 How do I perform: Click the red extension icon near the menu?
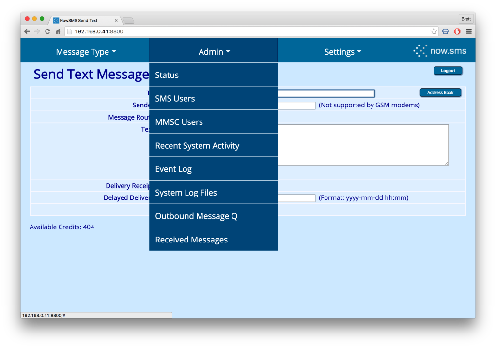[x=457, y=31]
